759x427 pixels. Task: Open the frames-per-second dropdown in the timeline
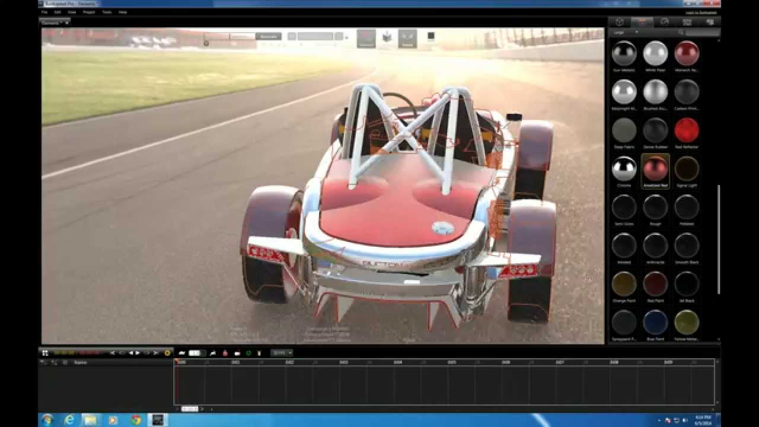tap(281, 353)
